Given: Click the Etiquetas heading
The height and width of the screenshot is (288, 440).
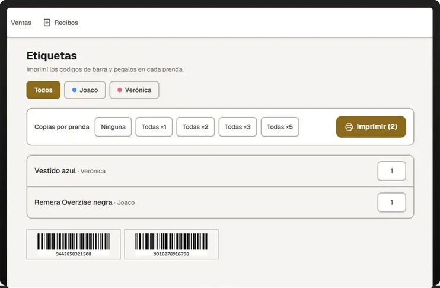Looking at the screenshot, I should coord(52,56).
